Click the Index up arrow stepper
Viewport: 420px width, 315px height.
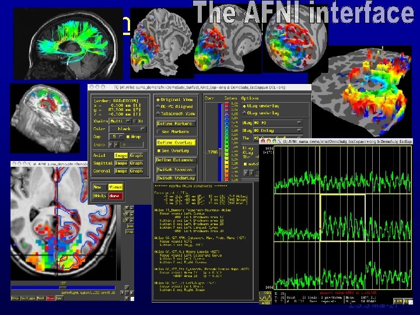[116, 145]
